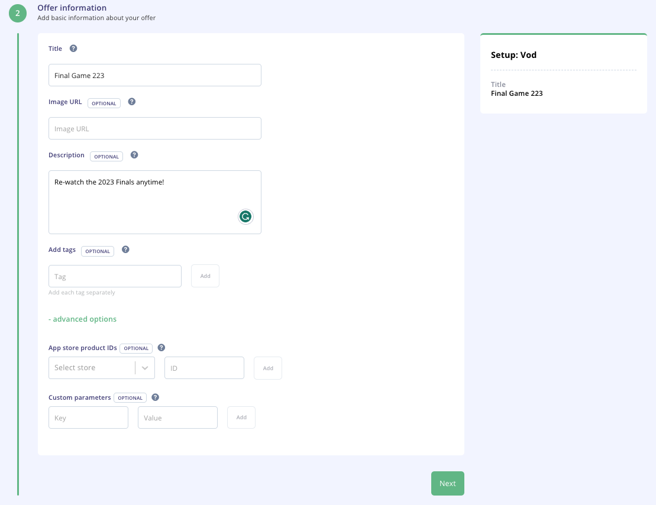Viewport: 656px width, 505px height.
Task: Click the Next button
Action: [448, 483]
